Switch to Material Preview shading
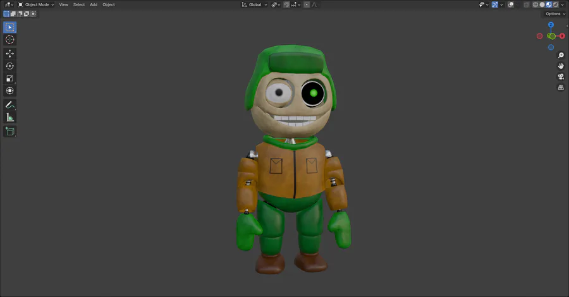Viewport: 569px width, 297px height. click(x=549, y=4)
